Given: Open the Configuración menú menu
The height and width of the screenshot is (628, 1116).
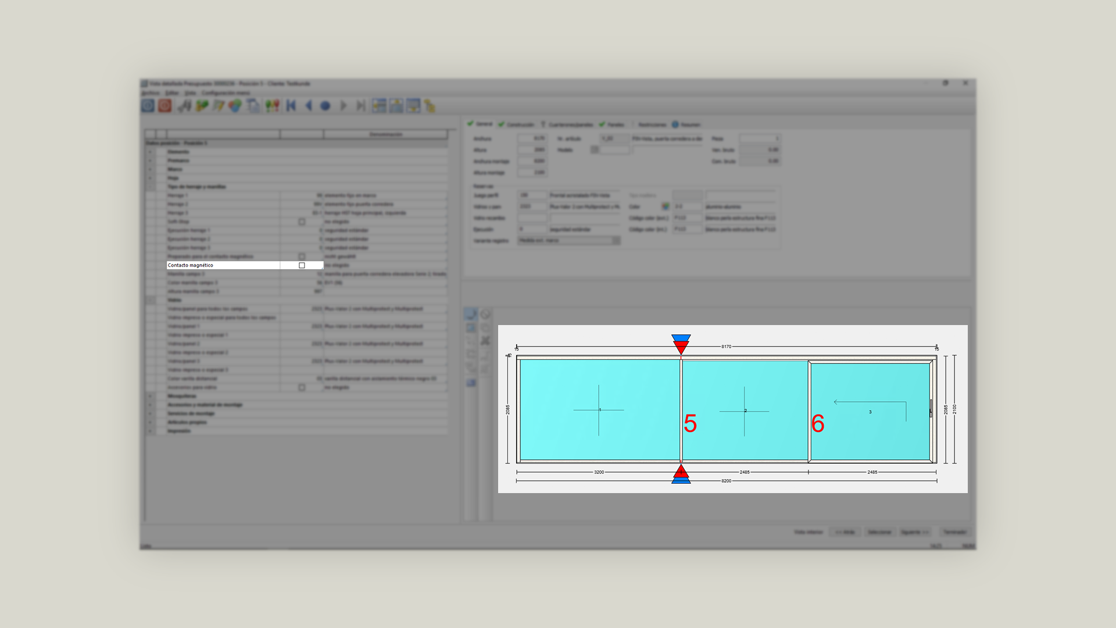Looking at the screenshot, I should (226, 93).
